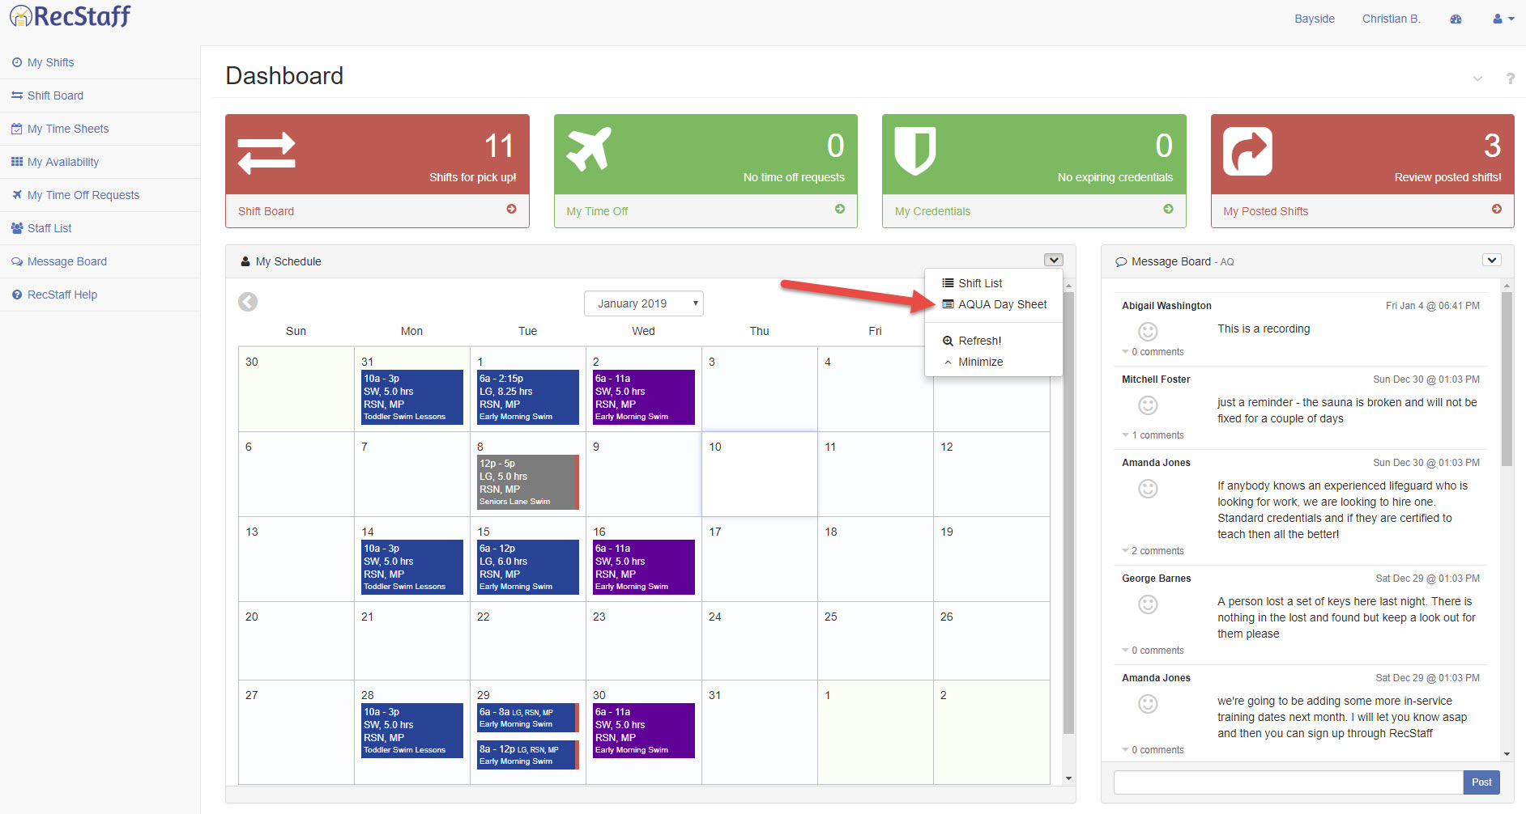Click the help question mark icon

tap(1510, 78)
